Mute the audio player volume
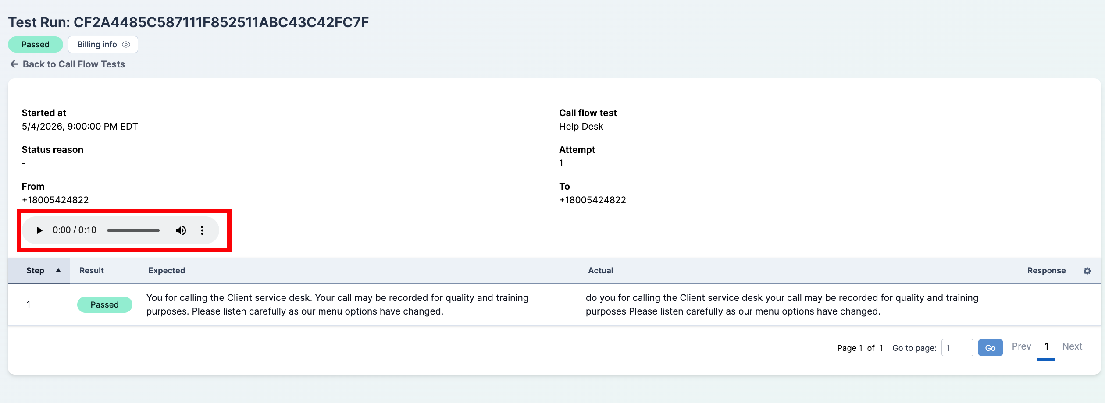Viewport: 1105px width, 403px height. pos(181,230)
